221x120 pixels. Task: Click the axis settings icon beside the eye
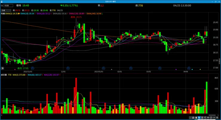tap(205, 118)
